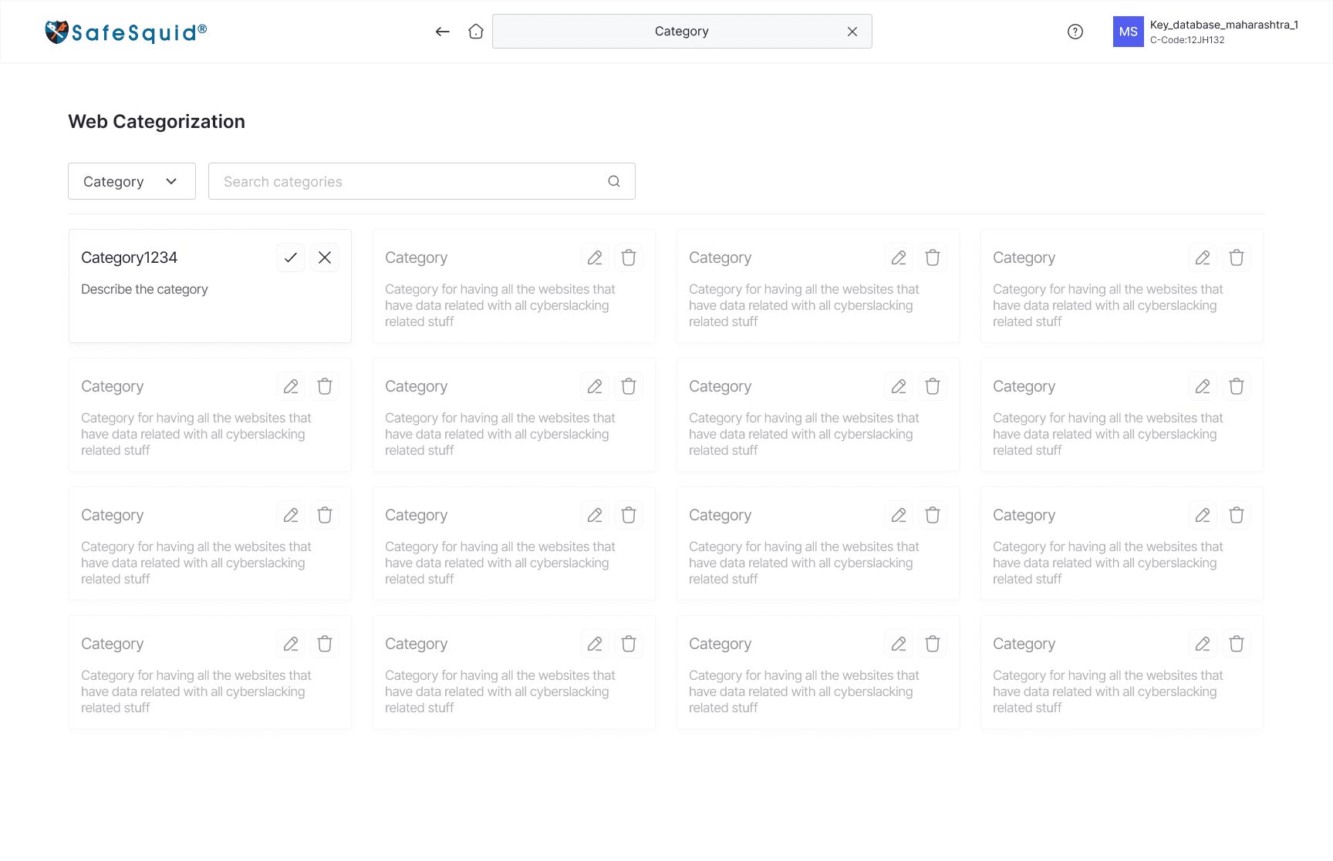Screen dimensions: 1333x861
Task: Open the MS user avatar menu
Action: pos(1128,32)
